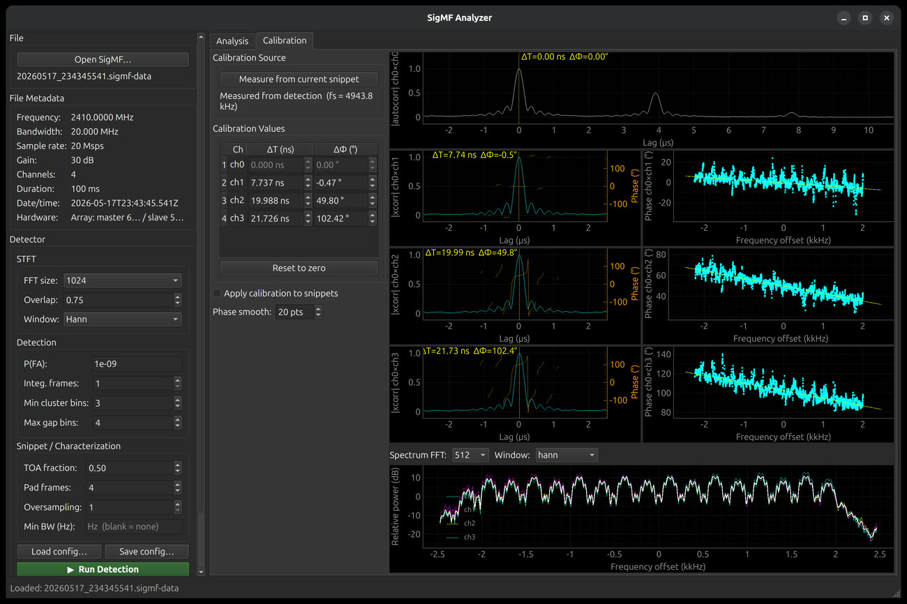
Task: Click Measure from current snippet
Action: (x=299, y=79)
